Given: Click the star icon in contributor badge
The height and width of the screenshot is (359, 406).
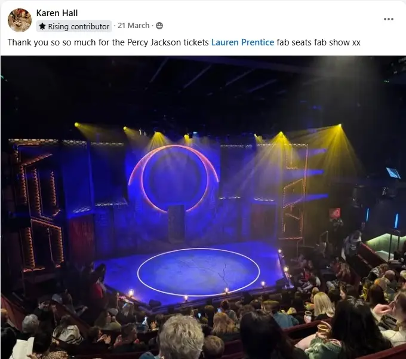Looking at the screenshot, I should pyautogui.click(x=42, y=26).
